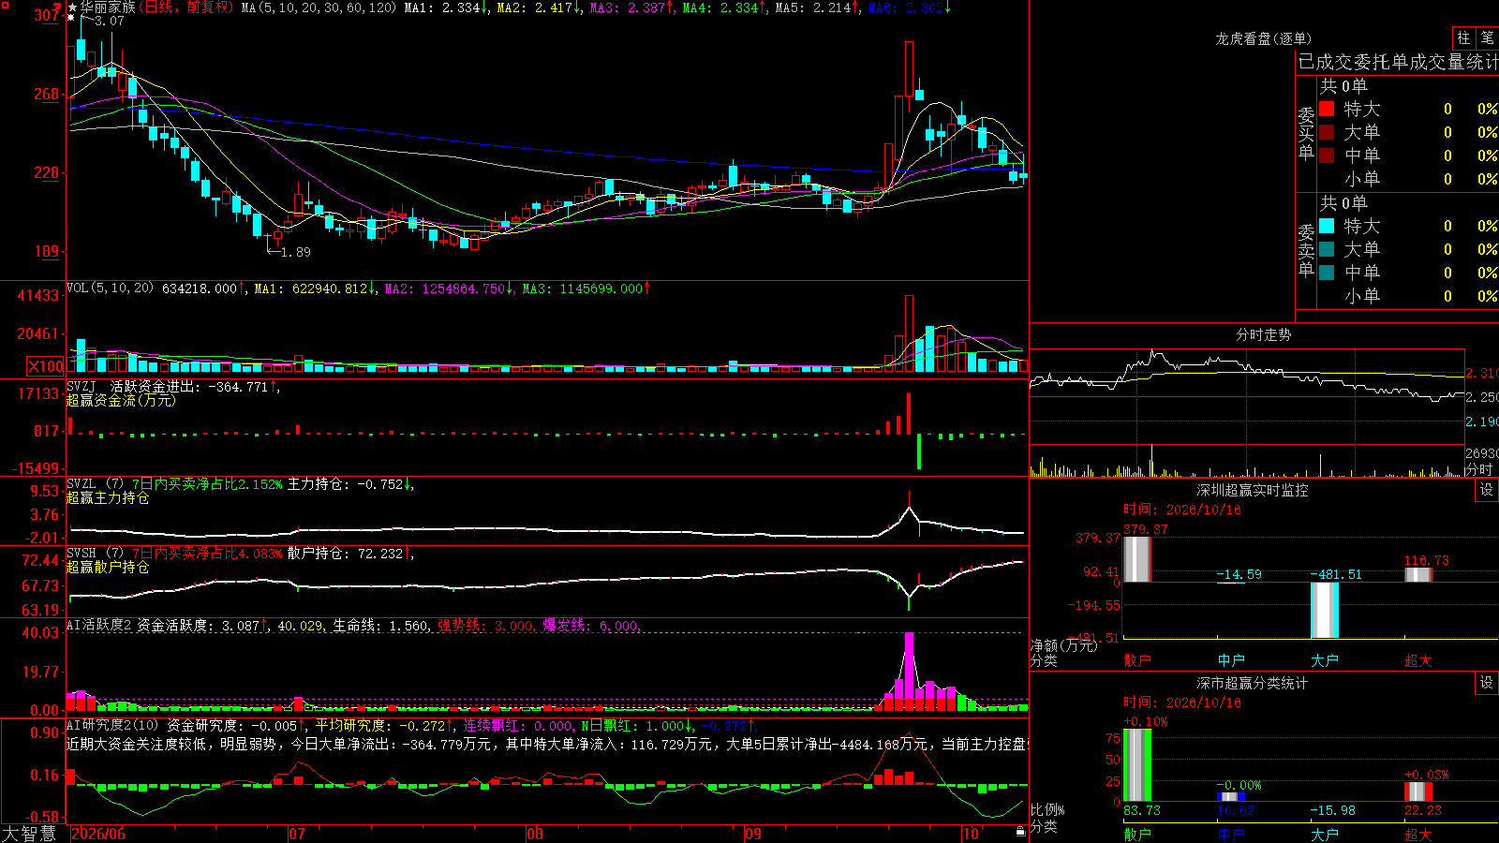1499x843 pixels.
Task: Click the 2026/06 date marker on the timeline
Action: pos(98,834)
